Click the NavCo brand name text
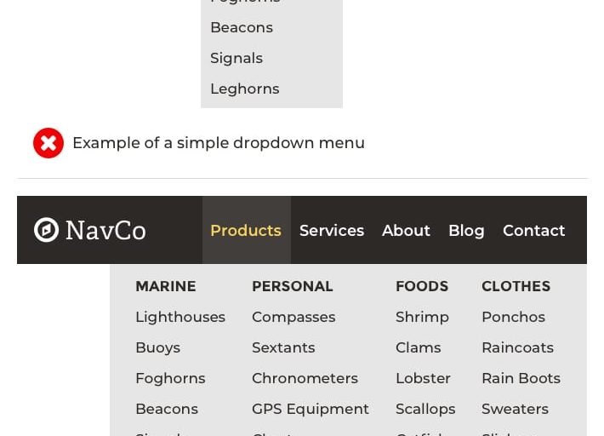Image resolution: width=604 pixels, height=436 pixels. (x=105, y=231)
